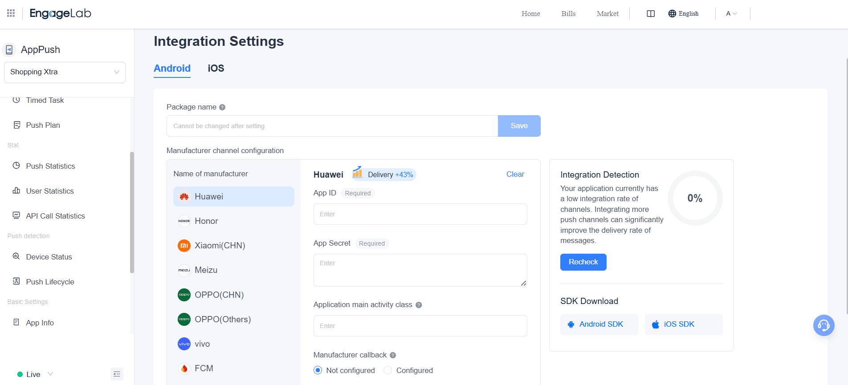Click the Xiaomi logo icon
This screenshot has height=385, width=848.
184,245
